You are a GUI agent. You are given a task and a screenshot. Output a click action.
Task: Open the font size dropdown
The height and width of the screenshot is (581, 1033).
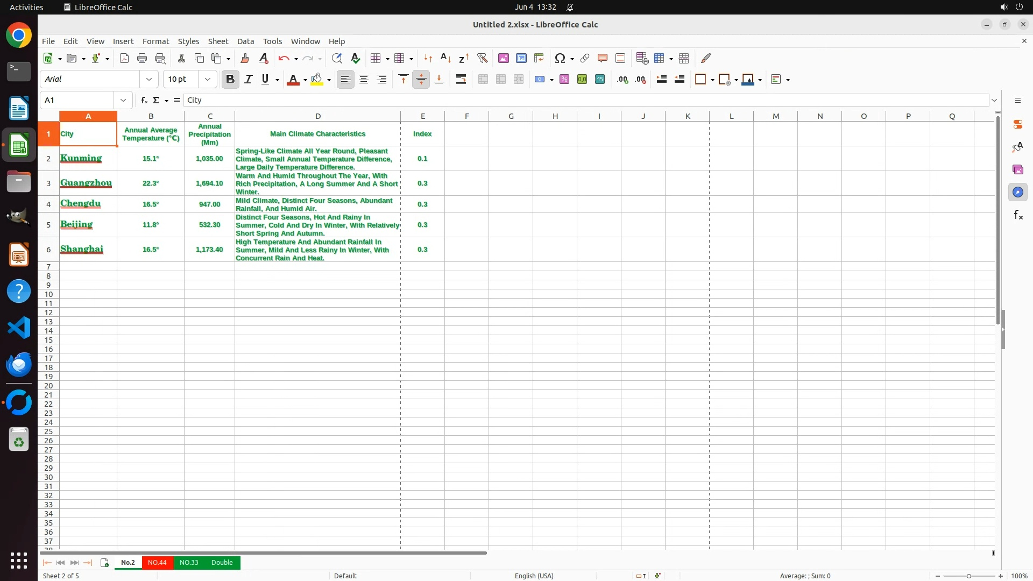(x=208, y=79)
